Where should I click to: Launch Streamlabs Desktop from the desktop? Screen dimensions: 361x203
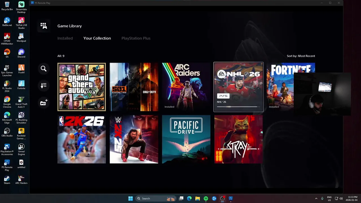point(21,8)
